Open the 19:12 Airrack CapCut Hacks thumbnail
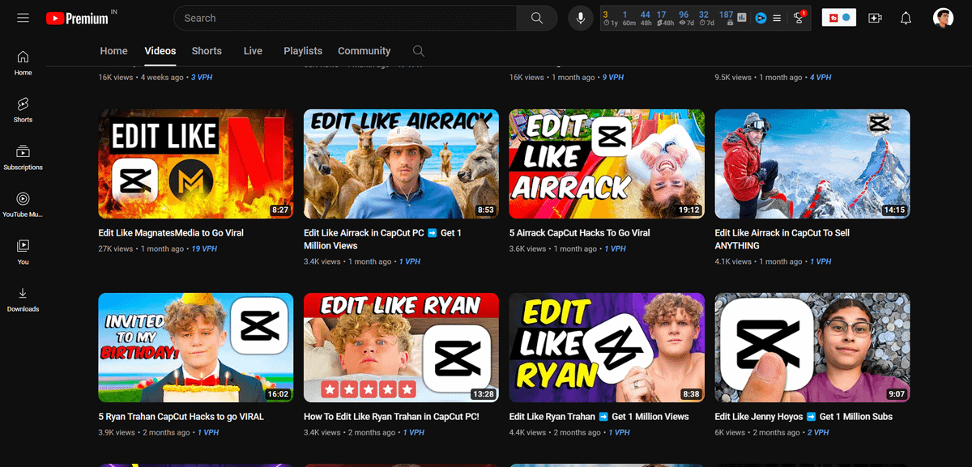 pos(607,164)
